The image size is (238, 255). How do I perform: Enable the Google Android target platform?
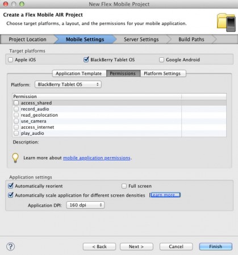[x=161, y=59]
